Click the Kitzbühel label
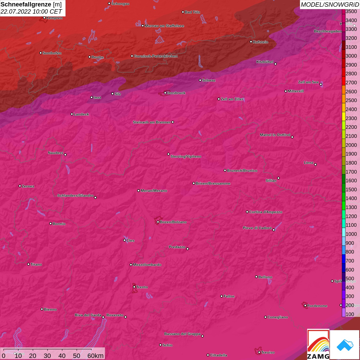This screenshot has height=360, width=360. pos(265,62)
